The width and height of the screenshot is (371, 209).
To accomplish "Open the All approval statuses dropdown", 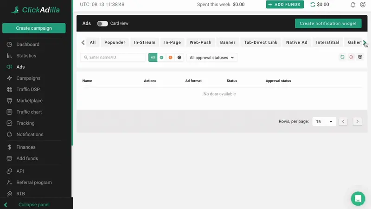I will pyautogui.click(x=211, y=58).
